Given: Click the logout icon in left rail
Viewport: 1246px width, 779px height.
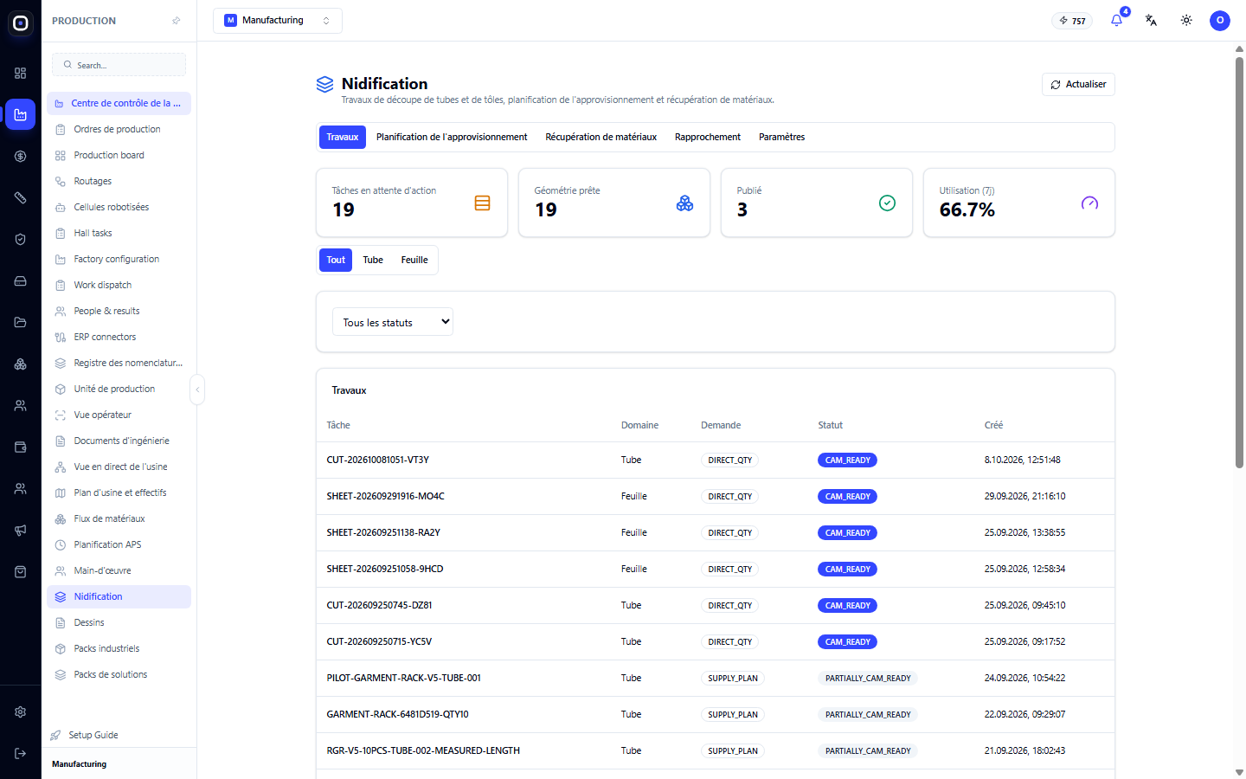Looking at the screenshot, I should click(x=21, y=754).
